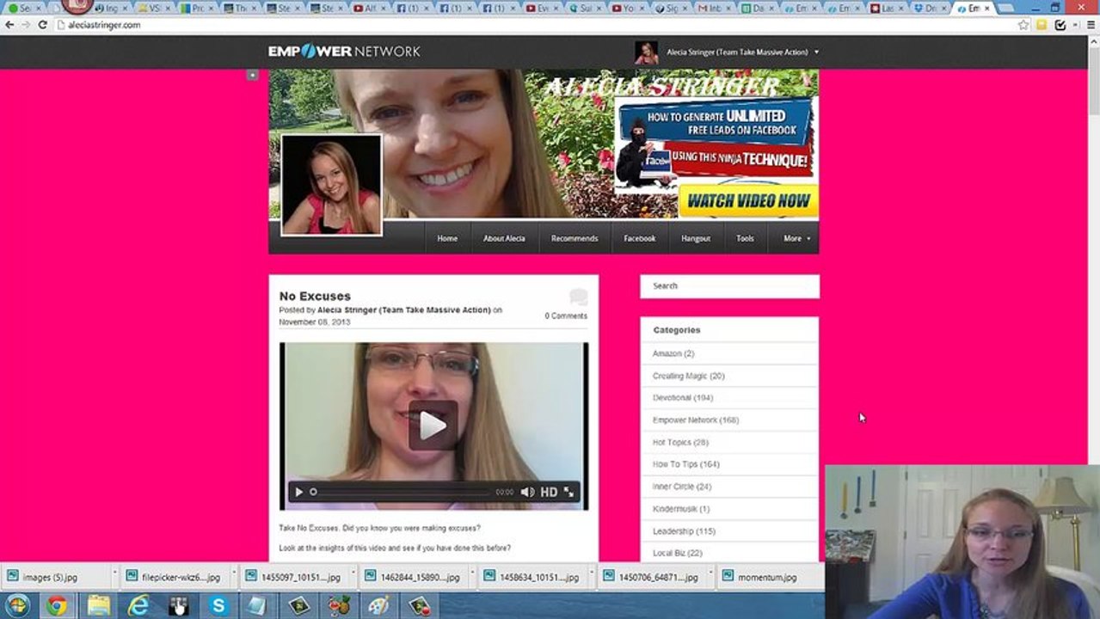Open the Creating Magic (20) category
The width and height of the screenshot is (1100, 619).
(689, 376)
